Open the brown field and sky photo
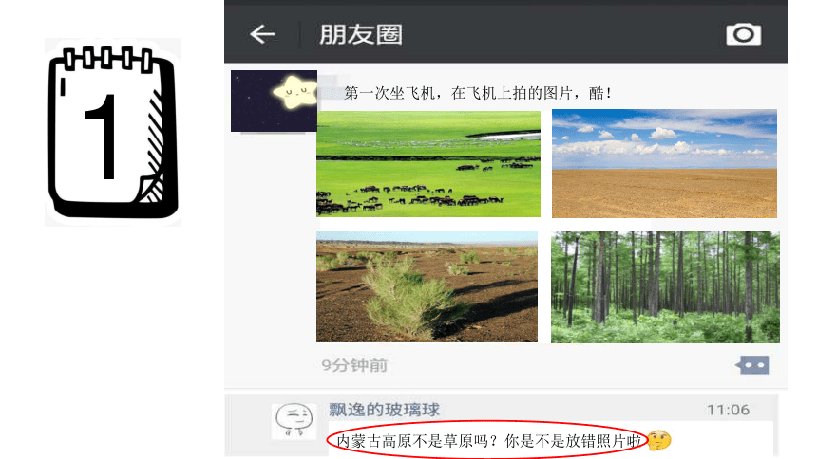This screenshot has height=459, width=817. [664, 163]
